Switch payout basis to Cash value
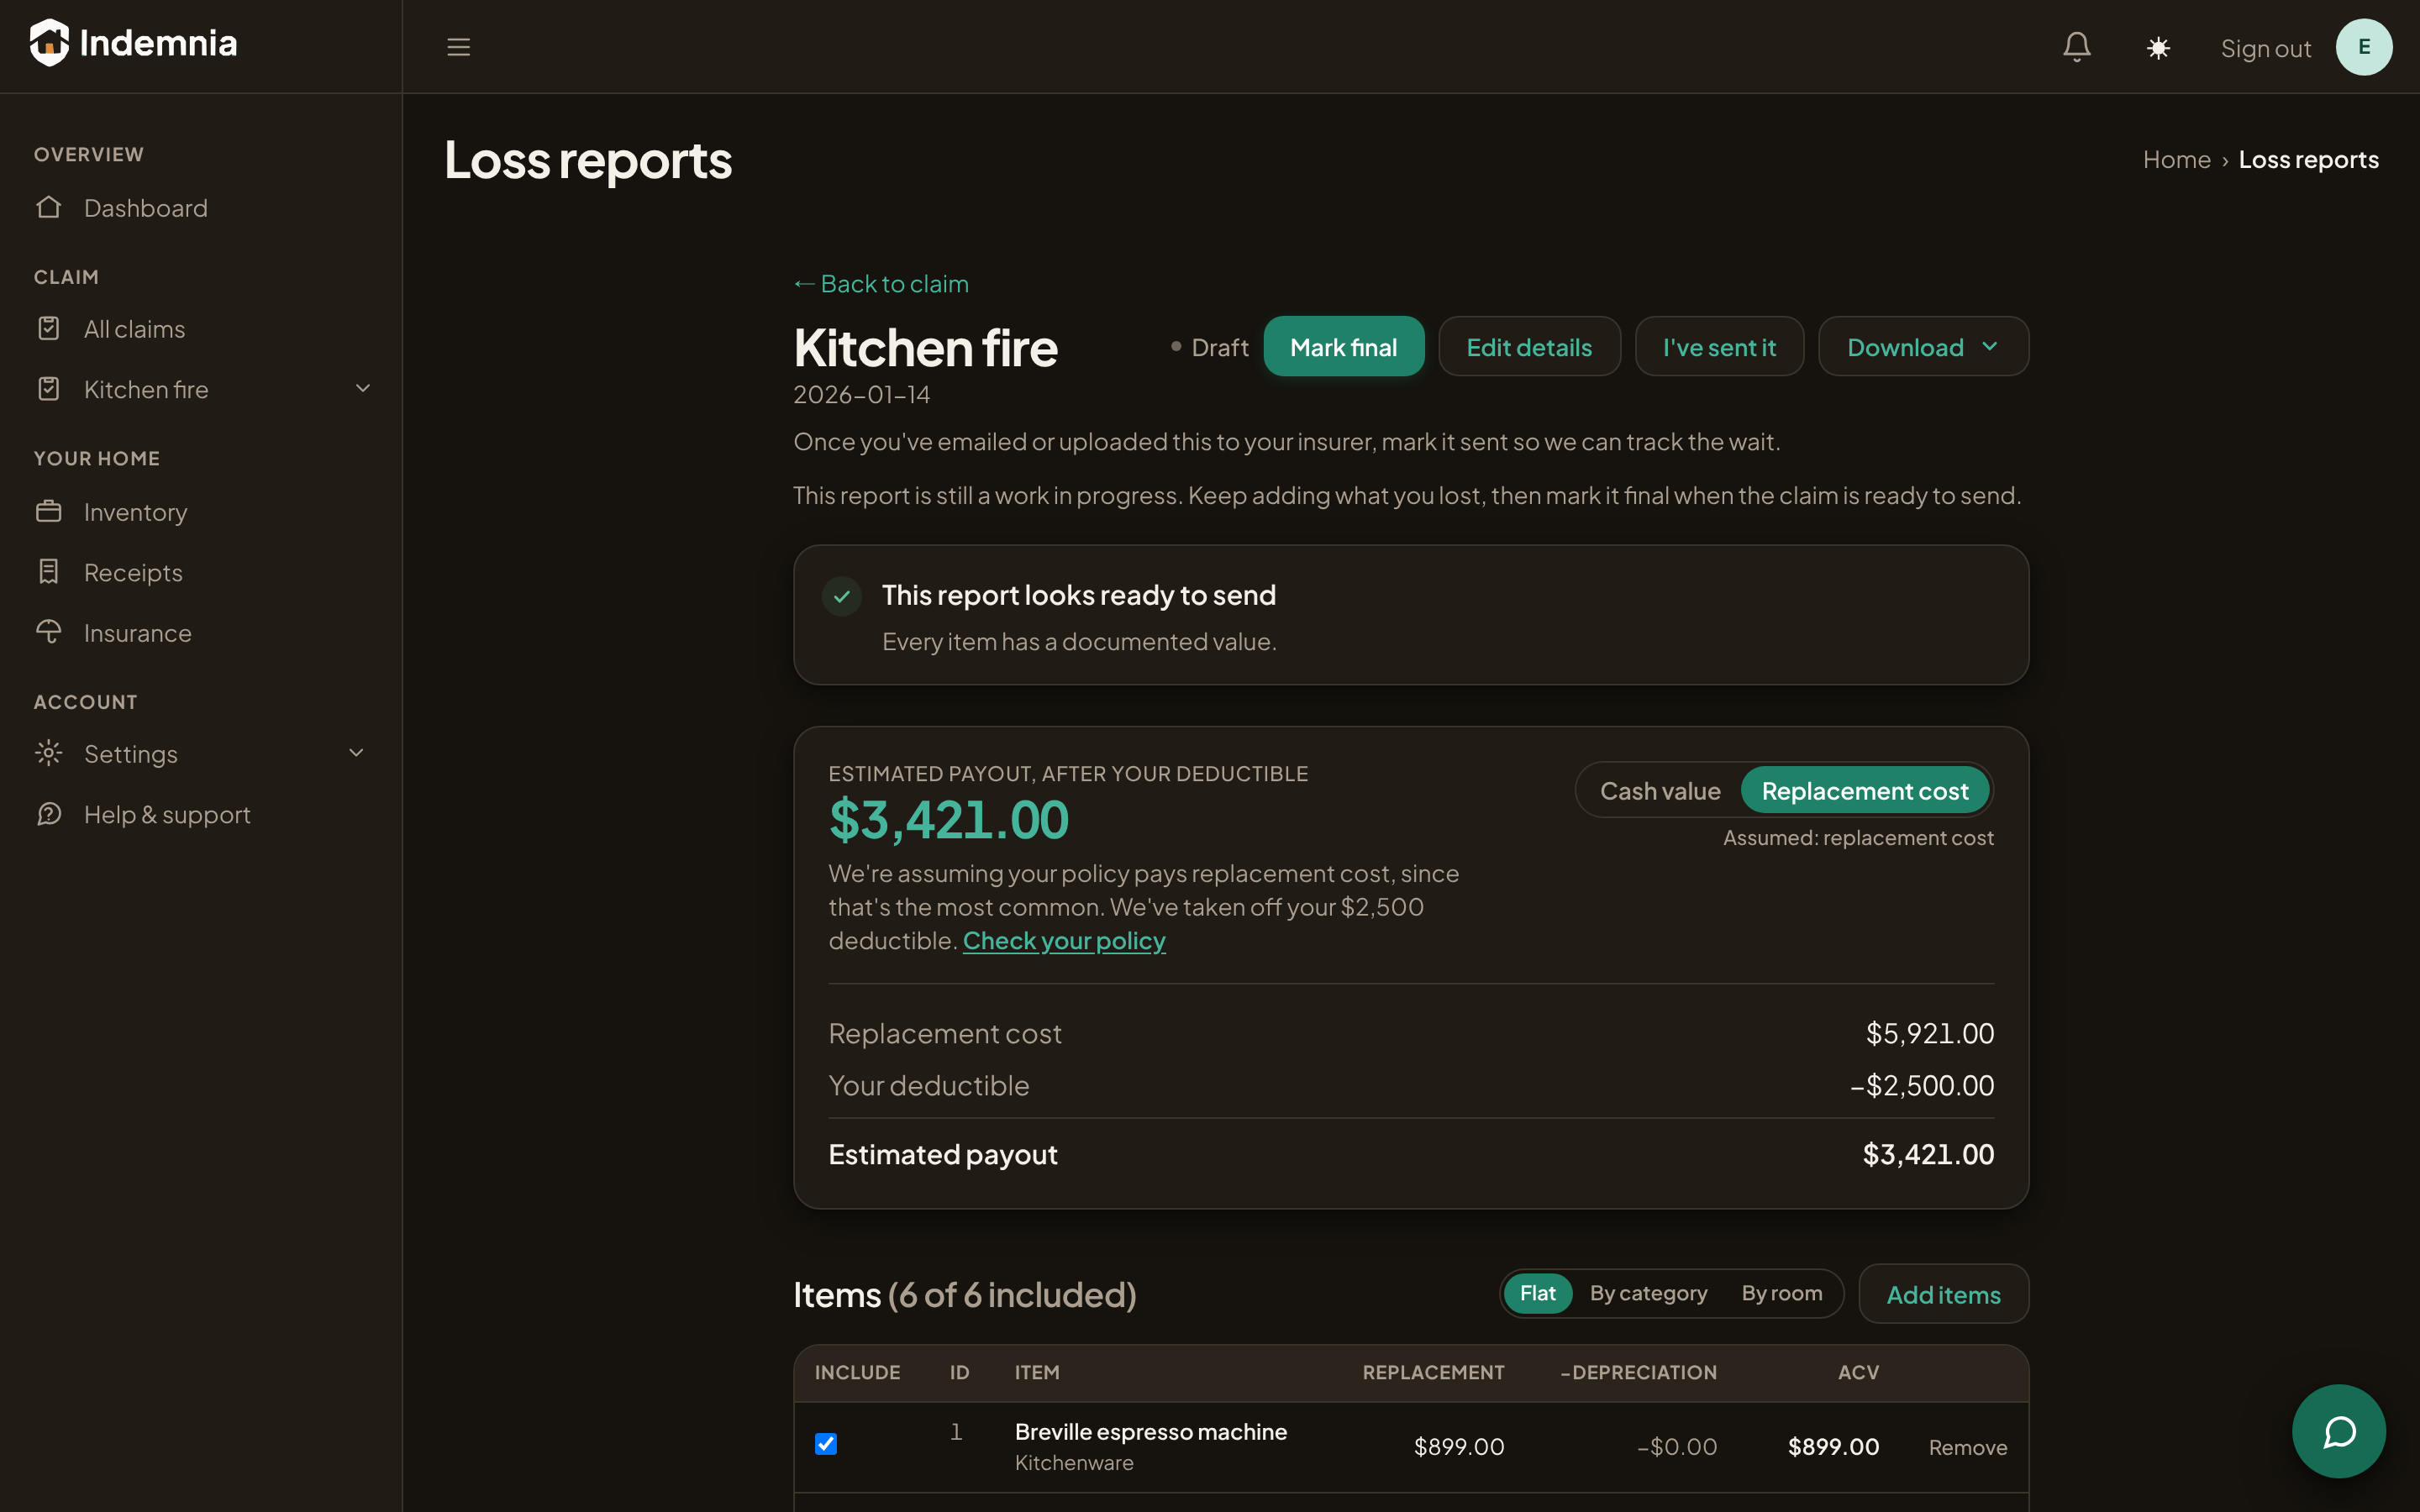 (1660, 791)
